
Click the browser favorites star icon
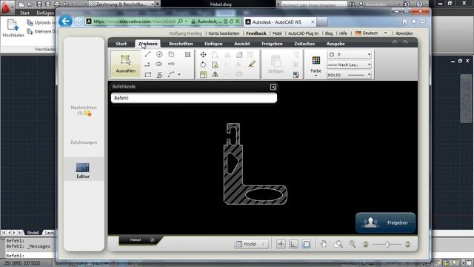point(413,22)
